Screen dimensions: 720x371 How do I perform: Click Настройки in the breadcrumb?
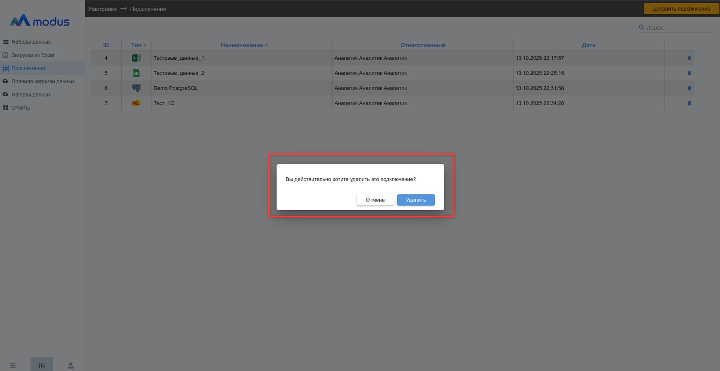tap(102, 9)
